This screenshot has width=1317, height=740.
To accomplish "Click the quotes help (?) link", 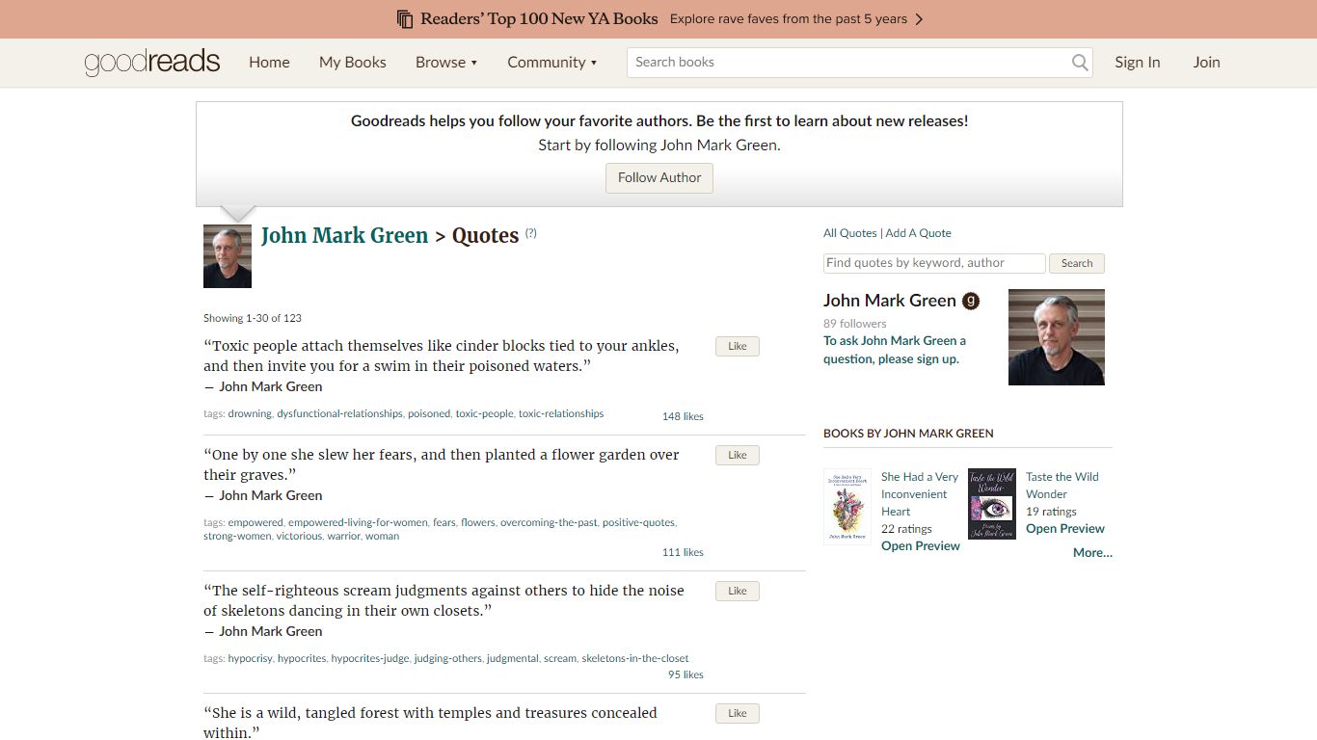I will (530, 233).
